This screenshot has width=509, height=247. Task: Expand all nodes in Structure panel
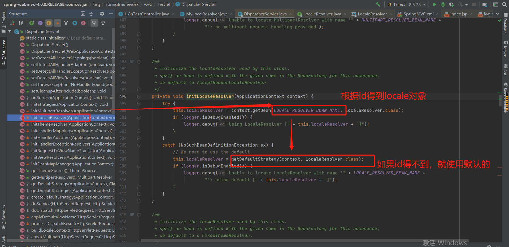[x=83, y=14]
